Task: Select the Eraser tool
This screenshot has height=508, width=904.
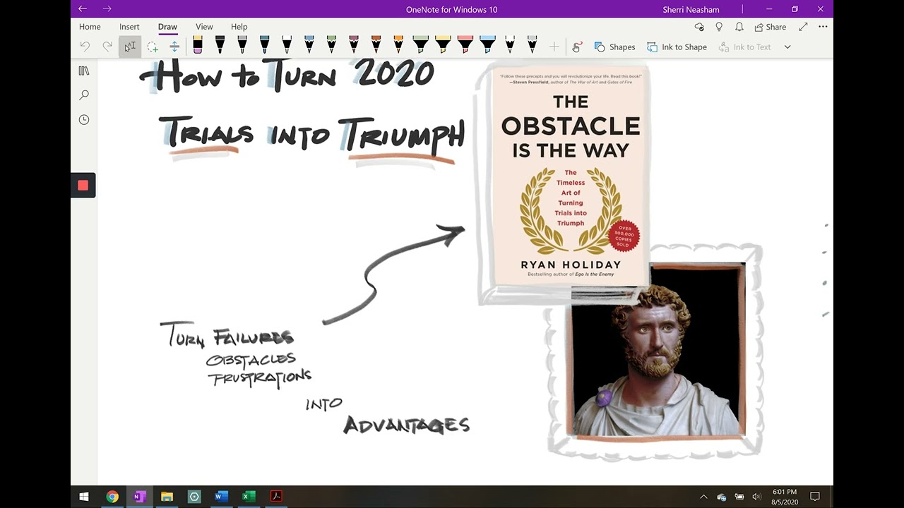Action: click(197, 45)
